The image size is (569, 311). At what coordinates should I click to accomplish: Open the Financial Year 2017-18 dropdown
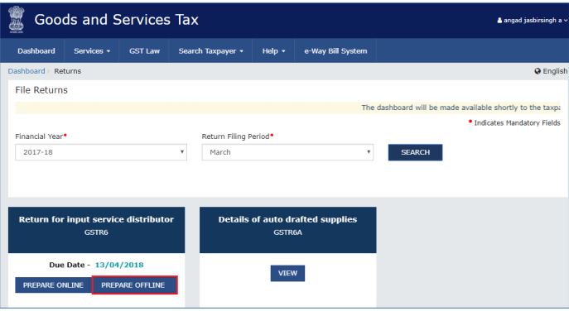coord(101,152)
